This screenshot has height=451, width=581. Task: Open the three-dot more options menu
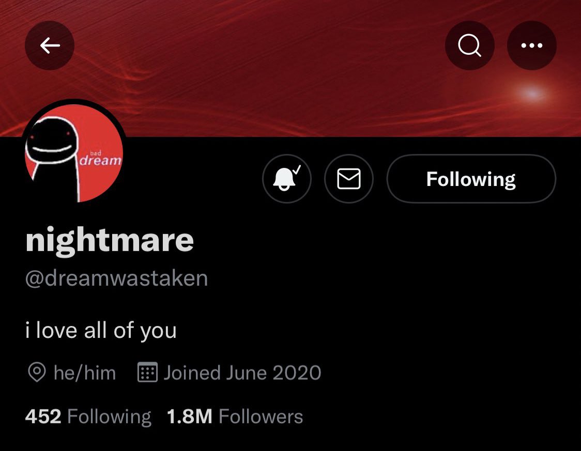click(x=532, y=45)
